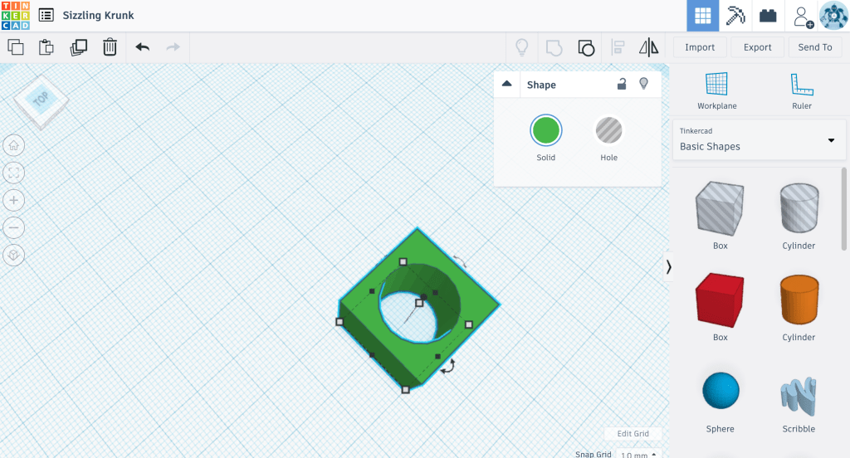Click the Export button

pyautogui.click(x=757, y=47)
